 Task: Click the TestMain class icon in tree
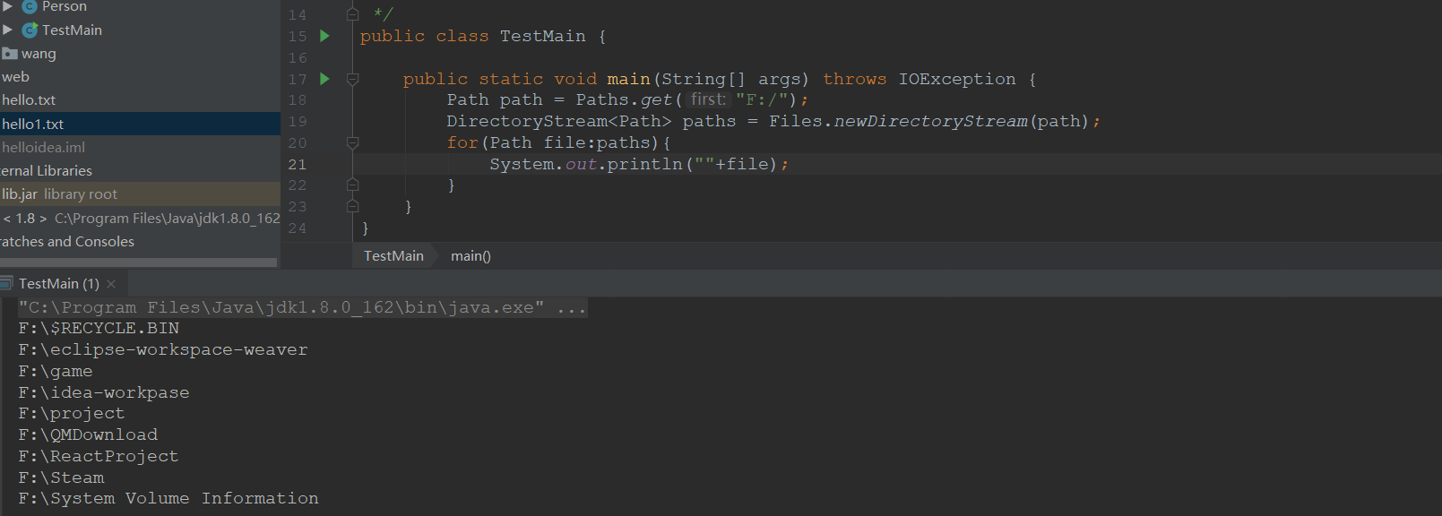coord(30,30)
